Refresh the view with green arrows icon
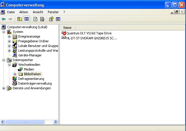The width and height of the screenshot is (186, 131). (35, 19)
